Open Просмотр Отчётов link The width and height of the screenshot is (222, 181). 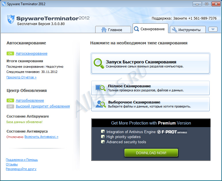pyautogui.click(x=22, y=77)
